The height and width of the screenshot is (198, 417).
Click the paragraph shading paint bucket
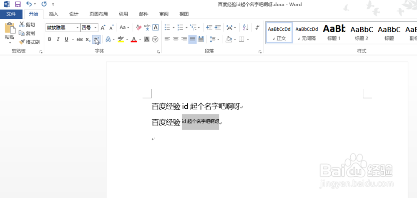click(x=229, y=39)
